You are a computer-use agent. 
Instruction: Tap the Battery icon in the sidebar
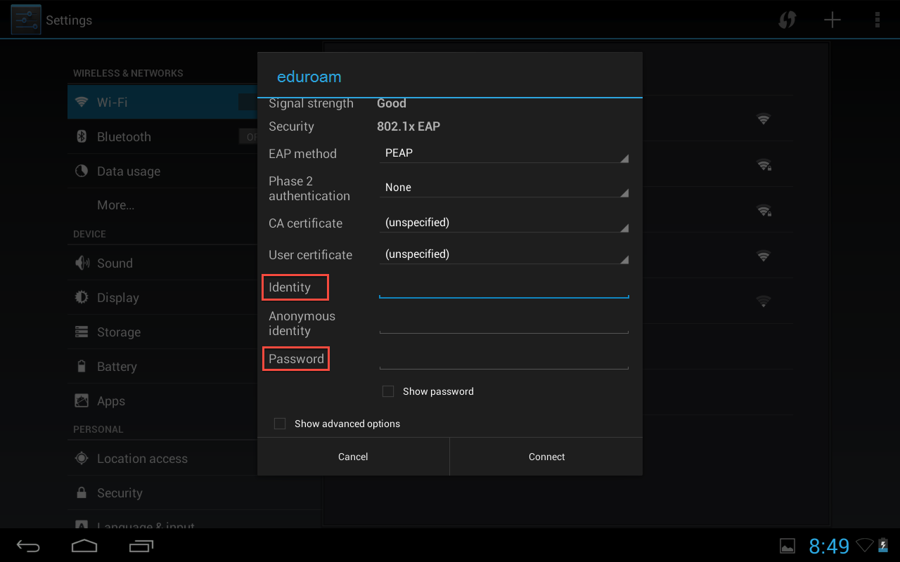tap(82, 366)
